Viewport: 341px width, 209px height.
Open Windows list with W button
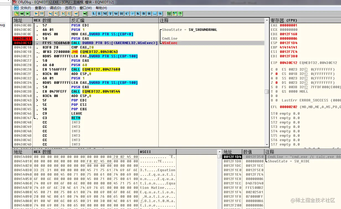tap(116, 14)
